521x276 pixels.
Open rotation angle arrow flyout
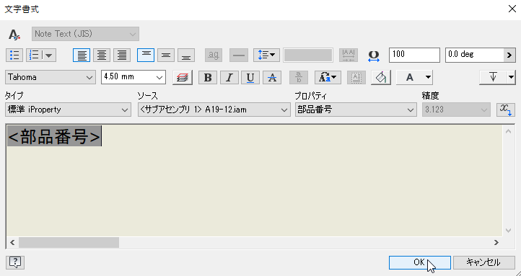pos(509,55)
